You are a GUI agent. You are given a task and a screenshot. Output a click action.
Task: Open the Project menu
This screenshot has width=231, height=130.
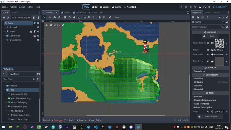pyautogui.click(x=13, y=7)
